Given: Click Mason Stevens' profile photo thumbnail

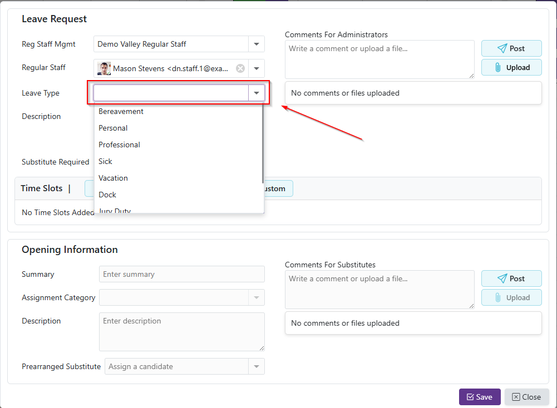Looking at the screenshot, I should point(104,68).
